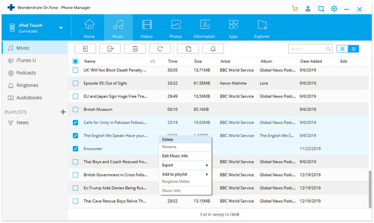Viewport: 374px width, 223px height.
Task: Click the ringtone maker bell icon
Action: (x=213, y=49)
